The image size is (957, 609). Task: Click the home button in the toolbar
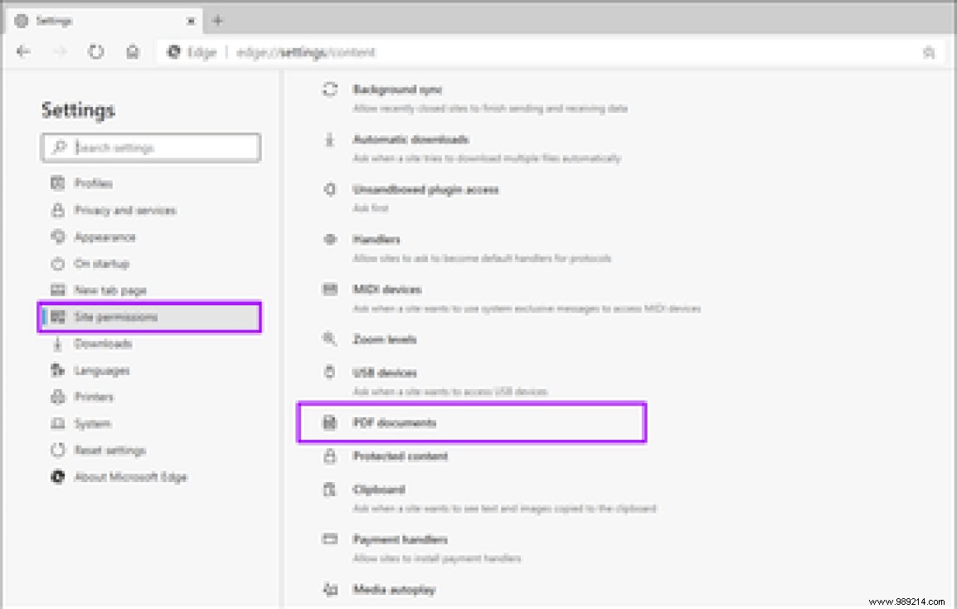click(x=133, y=51)
